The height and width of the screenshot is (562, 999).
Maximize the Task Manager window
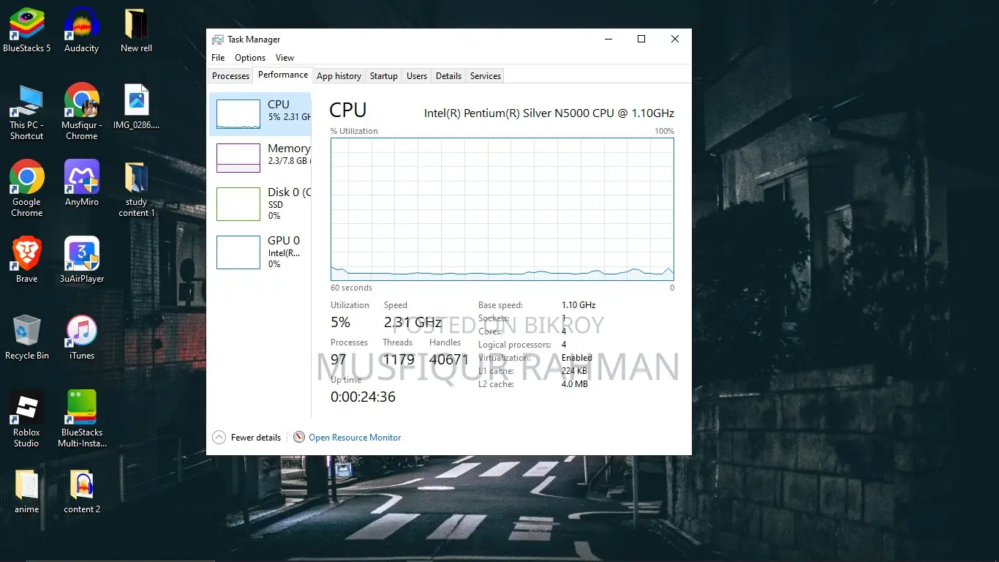click(x=641, y=40)
